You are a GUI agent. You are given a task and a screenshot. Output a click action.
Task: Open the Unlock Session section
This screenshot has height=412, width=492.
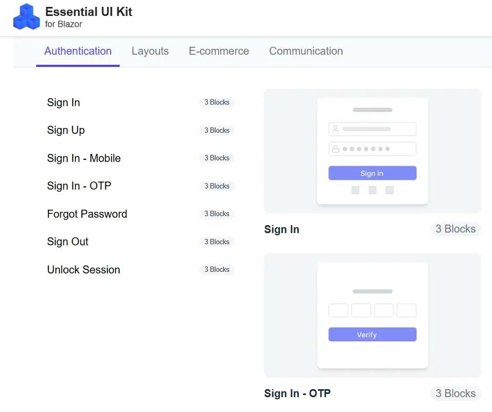84,270
